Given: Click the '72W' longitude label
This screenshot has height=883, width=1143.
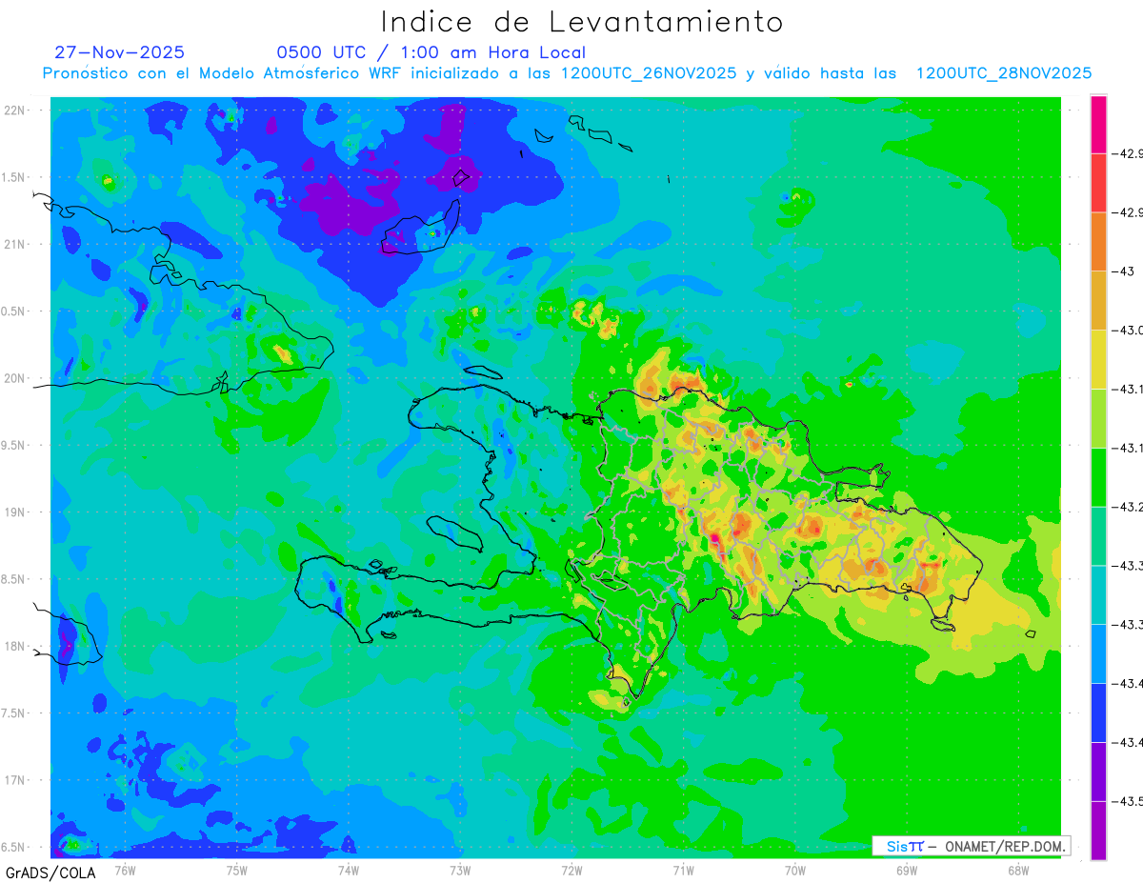Looking at the screenshot, I should pos(571,870).
